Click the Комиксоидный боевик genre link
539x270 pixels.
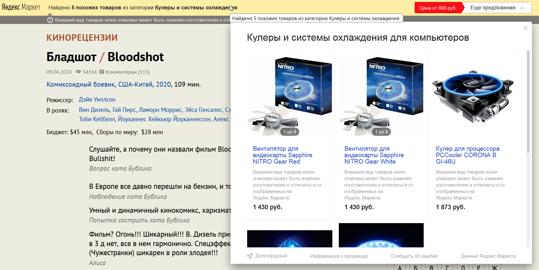pos(81,84)
